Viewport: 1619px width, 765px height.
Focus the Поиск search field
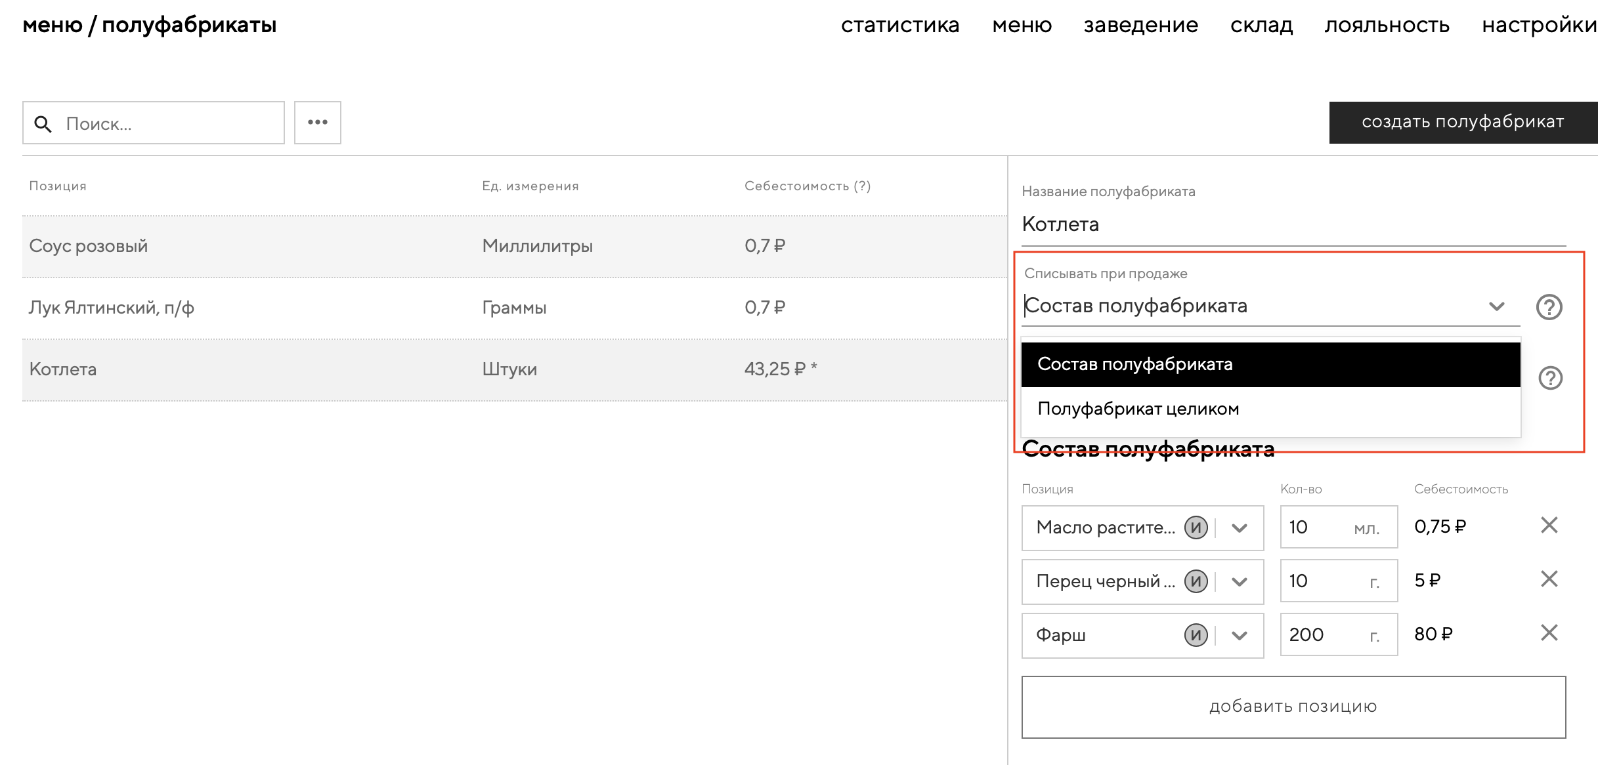[x=171, y=123]
